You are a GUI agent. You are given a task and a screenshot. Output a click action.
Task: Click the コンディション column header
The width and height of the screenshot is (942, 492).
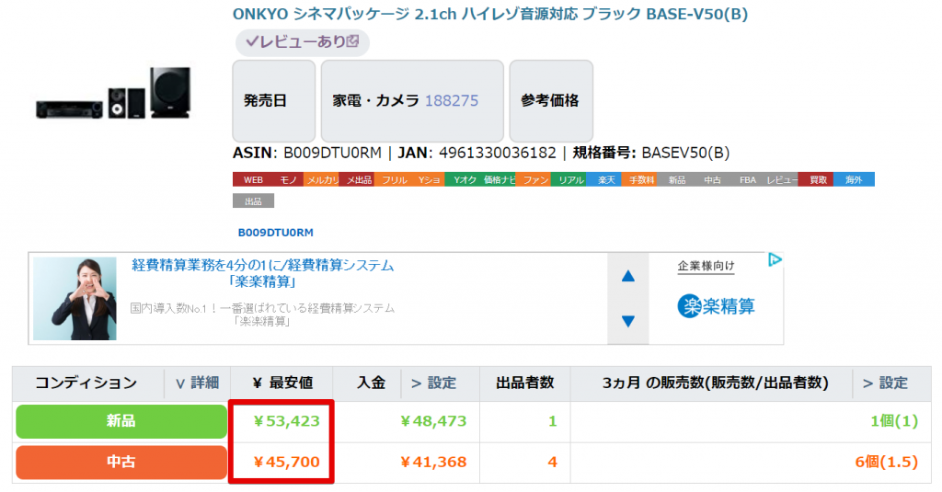click(x=86, y=383)
